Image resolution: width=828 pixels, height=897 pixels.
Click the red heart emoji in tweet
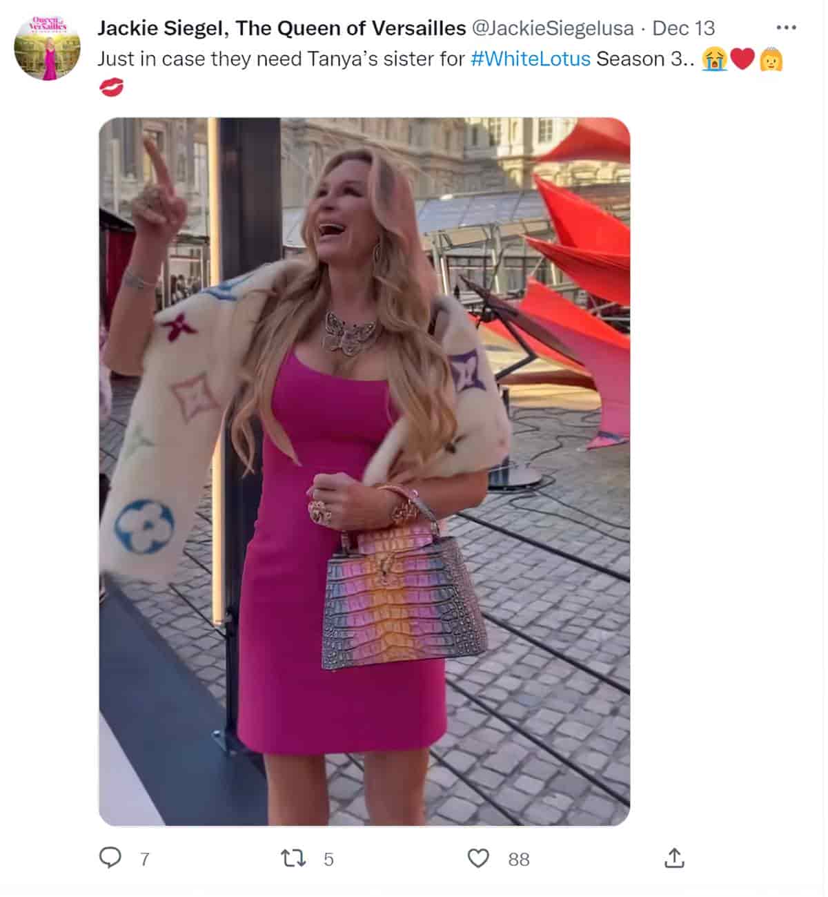tap(742, 59)
